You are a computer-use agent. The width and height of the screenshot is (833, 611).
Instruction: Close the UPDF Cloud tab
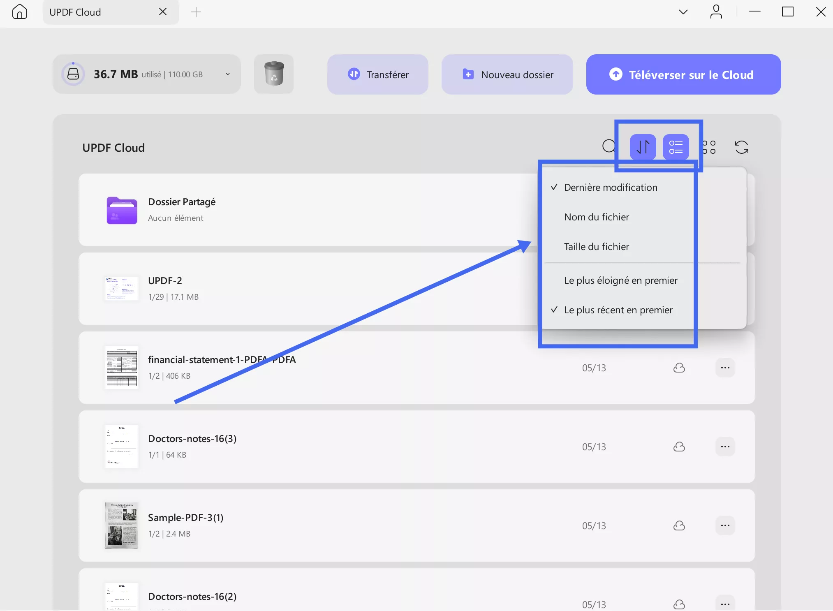click(x=163, y=12)
